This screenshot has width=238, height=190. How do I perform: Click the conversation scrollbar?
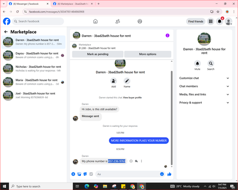pos(171,118)
